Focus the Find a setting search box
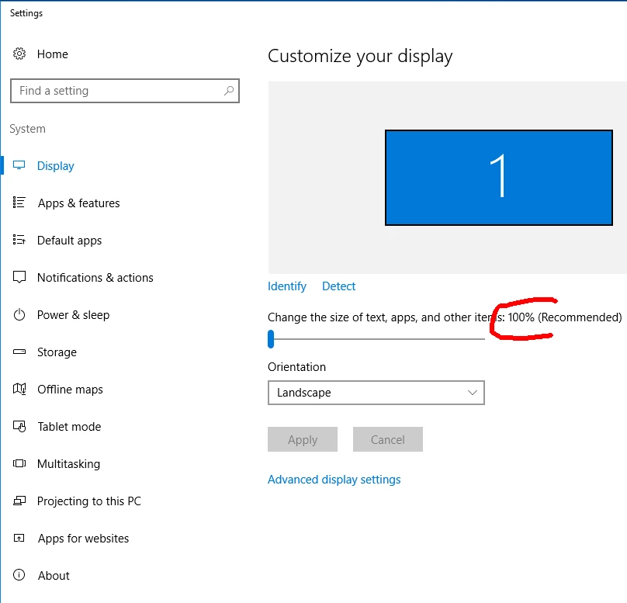The height and width of the screenshot is (603, 627). click(125, 91)
